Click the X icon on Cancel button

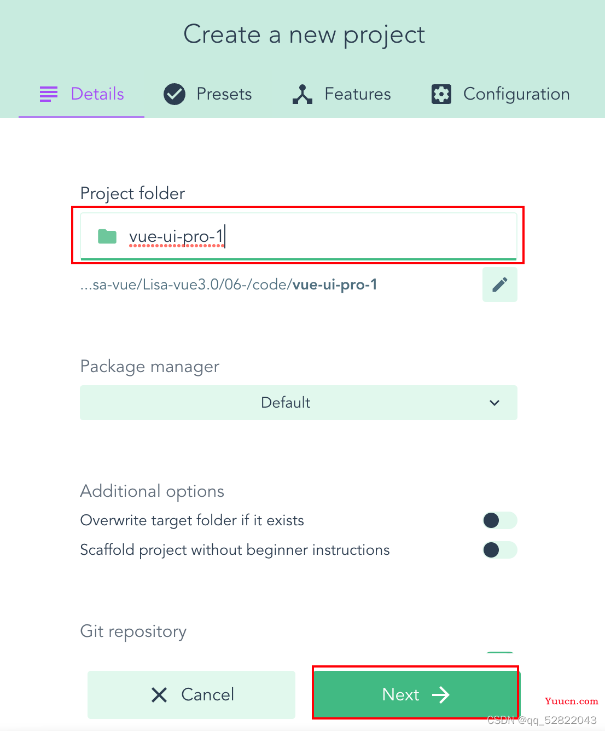coord(159,695)
